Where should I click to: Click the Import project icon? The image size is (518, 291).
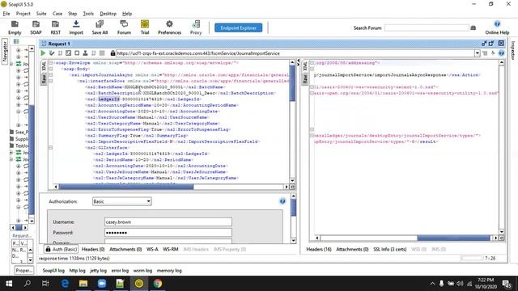coord(76,27)
